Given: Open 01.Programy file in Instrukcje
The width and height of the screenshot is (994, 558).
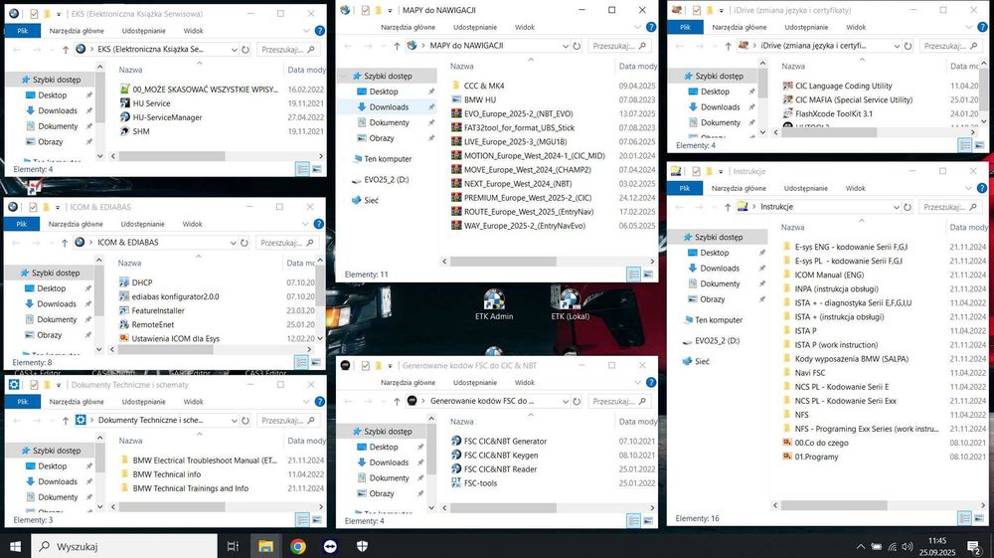Looking at the screenshot, I should coord(816,457).
